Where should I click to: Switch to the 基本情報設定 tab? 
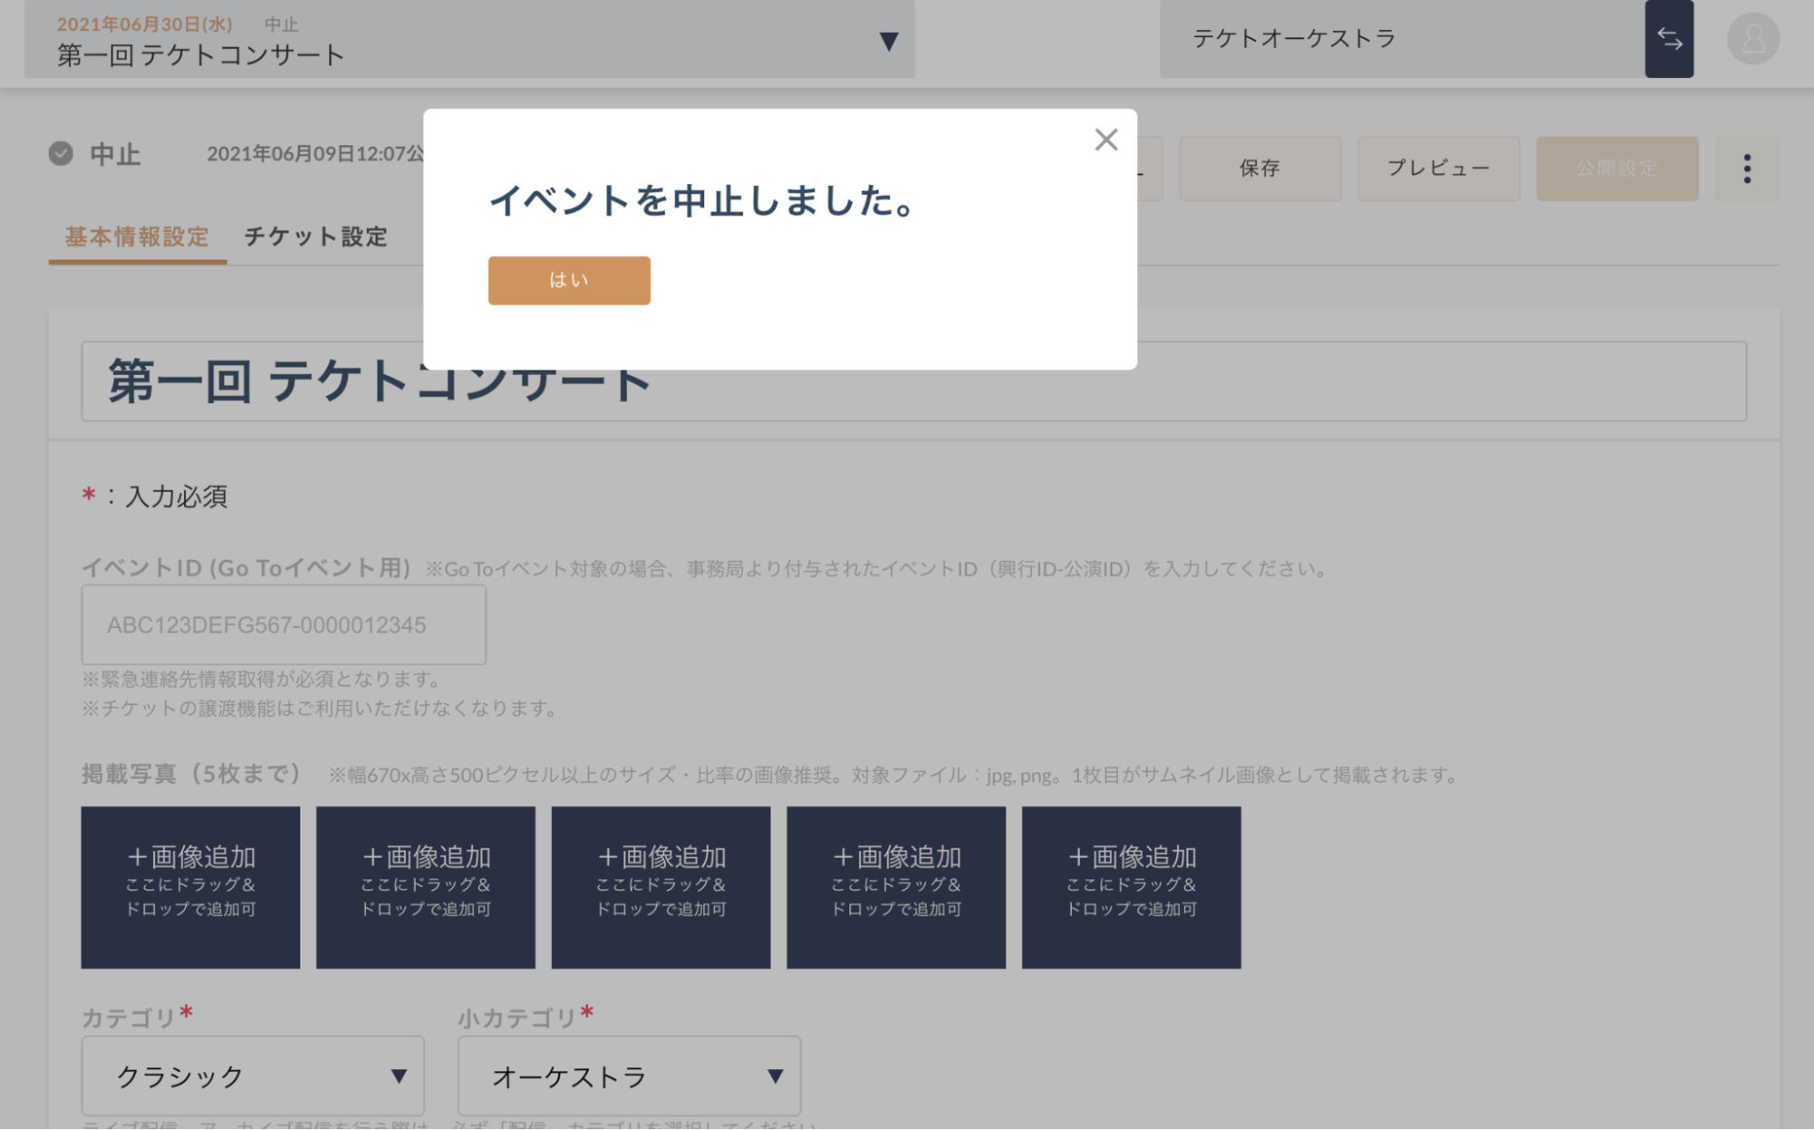(x=137, y=238)
